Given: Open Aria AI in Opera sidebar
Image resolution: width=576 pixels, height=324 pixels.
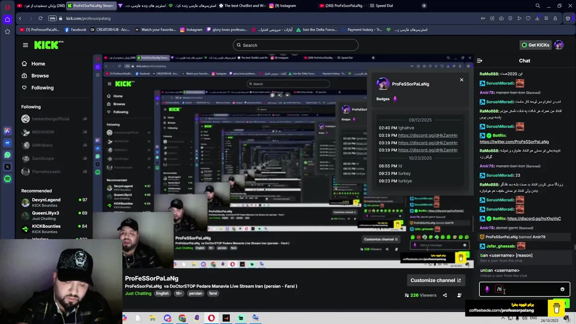Looking at the screenshot, I should click(x=8, y=130).
